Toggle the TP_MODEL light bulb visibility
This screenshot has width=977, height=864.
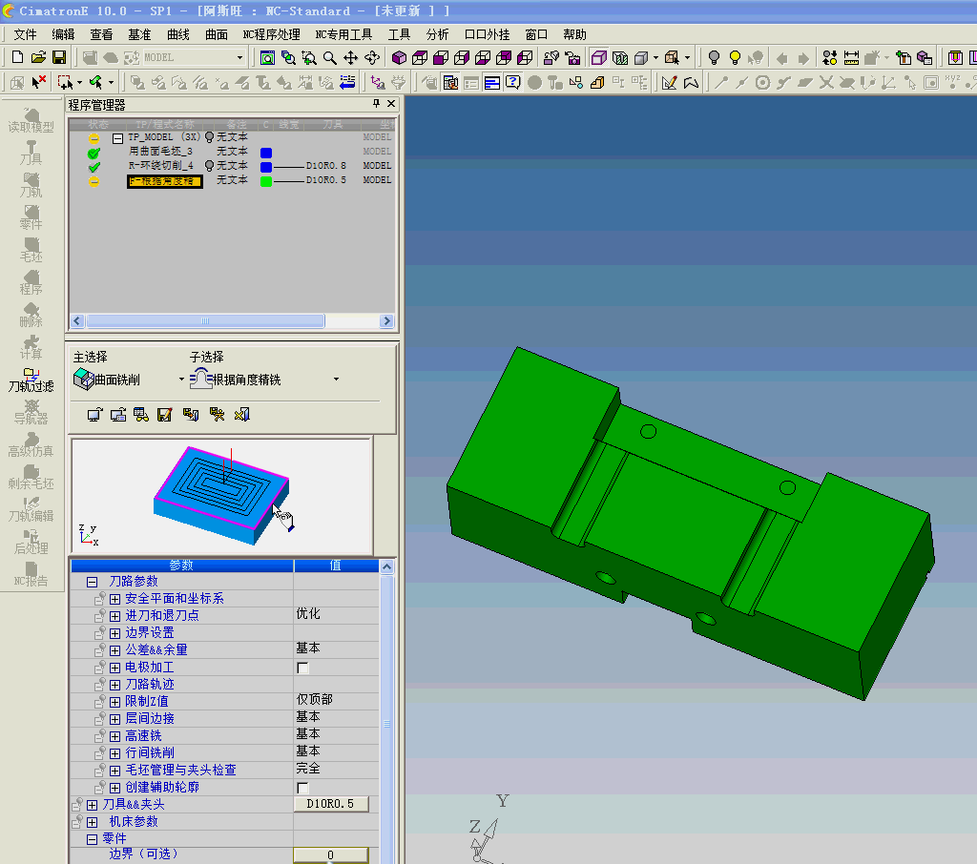(209, 137)
